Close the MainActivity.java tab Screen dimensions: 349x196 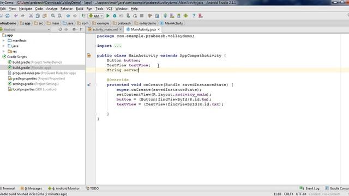point(159,29)
